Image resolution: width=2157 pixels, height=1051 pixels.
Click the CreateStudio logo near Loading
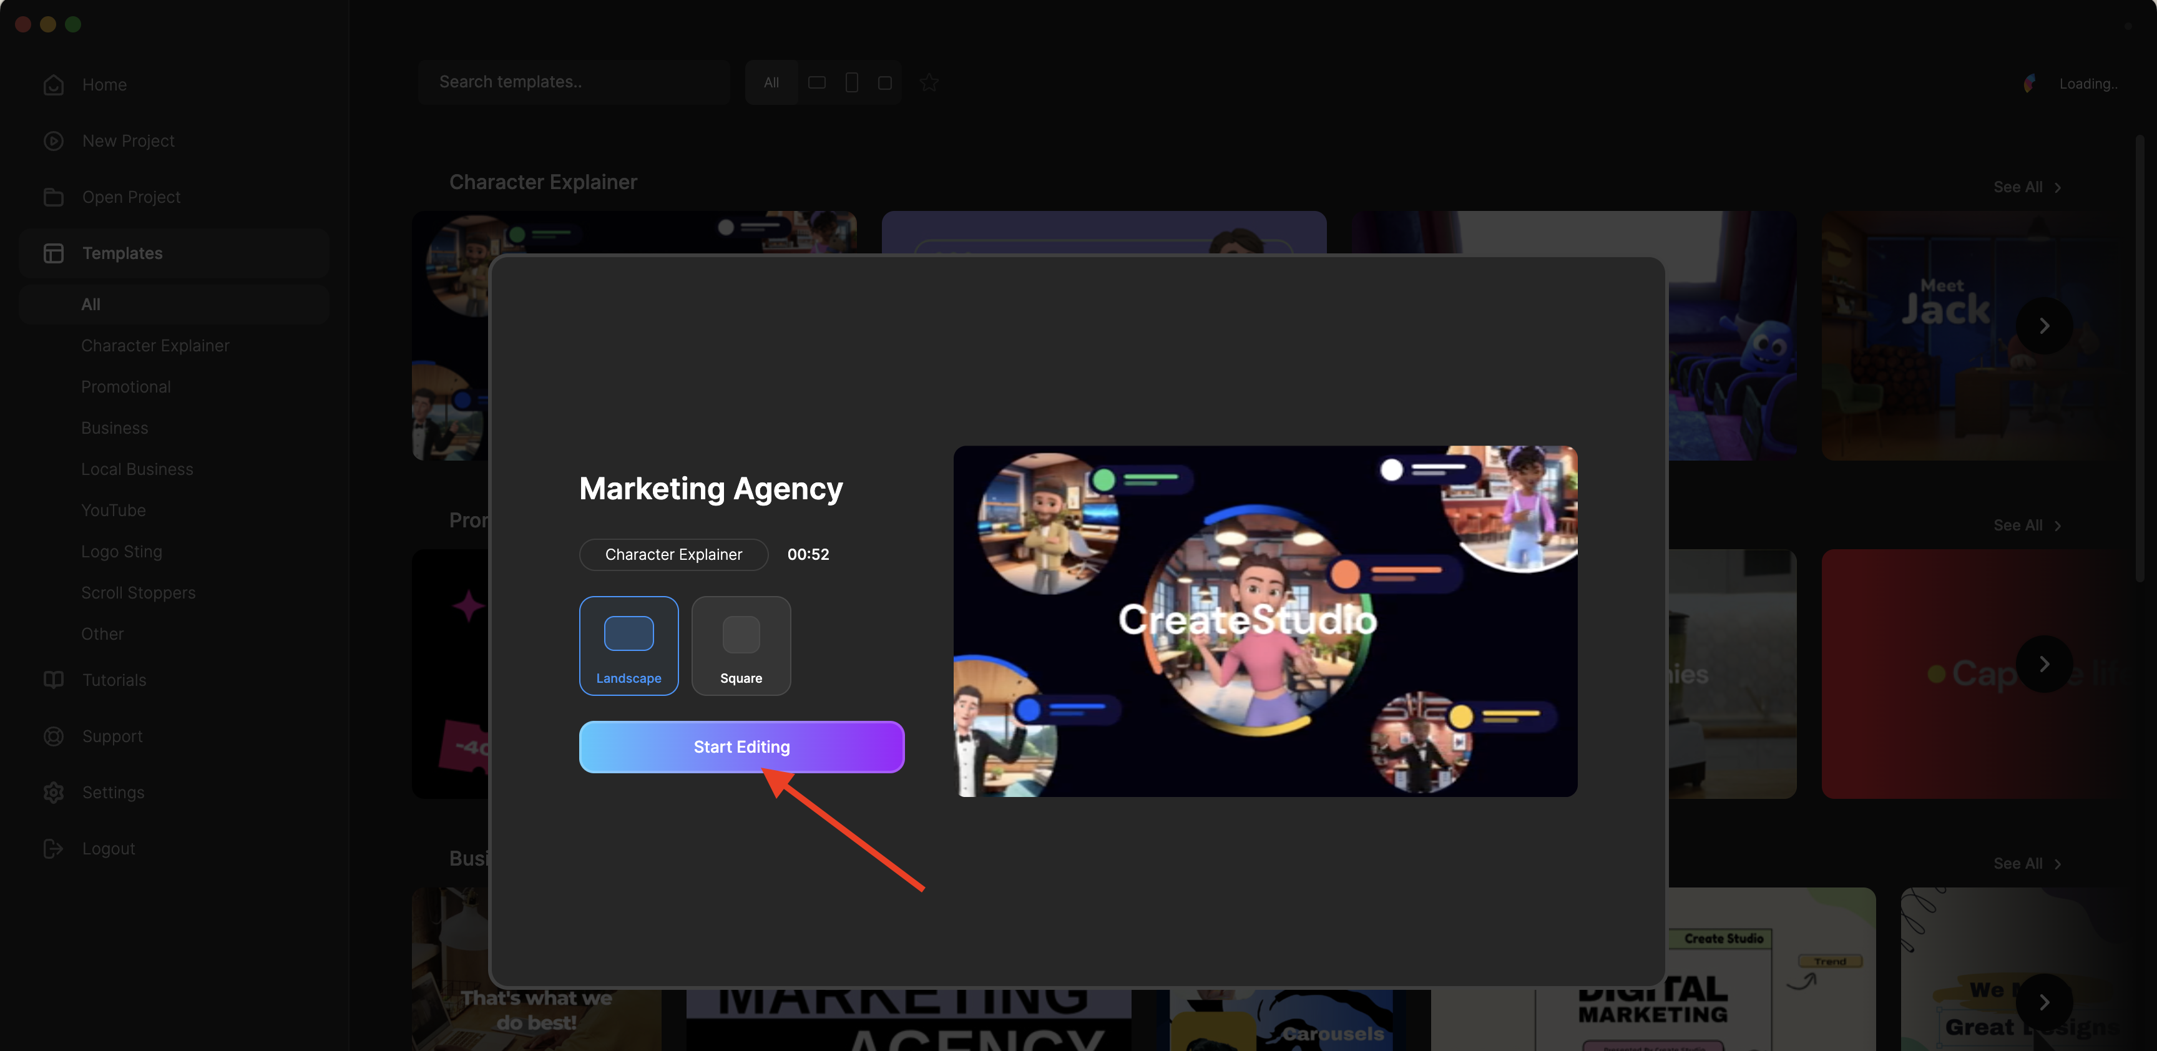(2030, 83)
